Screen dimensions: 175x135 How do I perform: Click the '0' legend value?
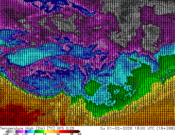34,134
